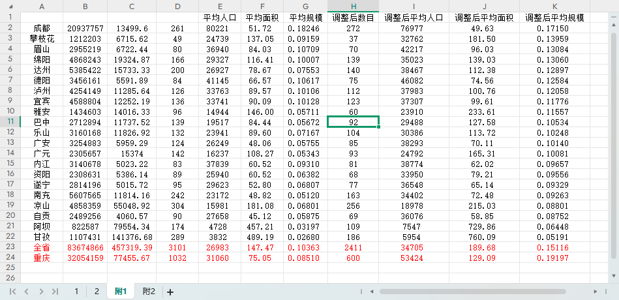
Task: Add a new sheet with the plus icon
Action: tap(170, 292)
